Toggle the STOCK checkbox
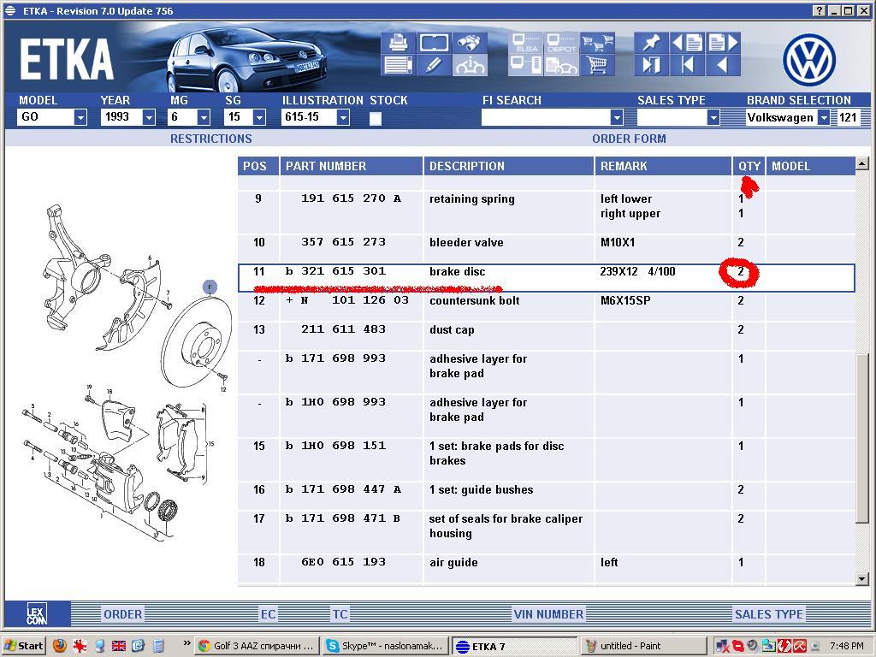The width and height of the screenshot is (876, 657). [x=376, y=118]
